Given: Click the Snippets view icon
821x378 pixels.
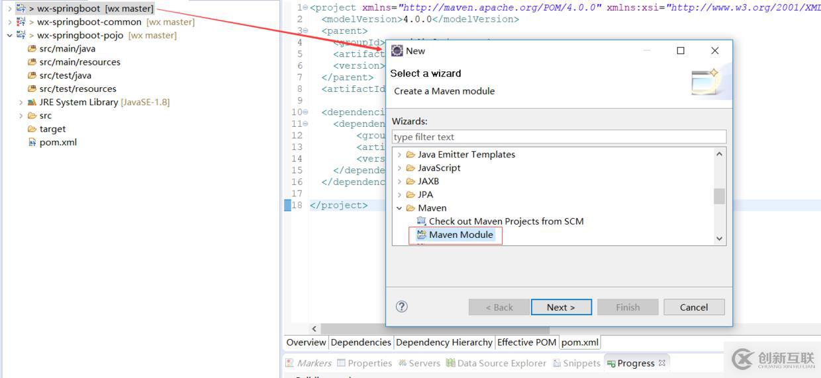Looking at the screenshot, I should [556, 363].
